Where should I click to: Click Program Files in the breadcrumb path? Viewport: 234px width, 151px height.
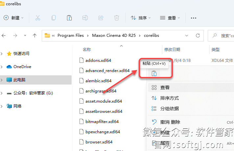pyautogui.click(x=71, y=36)
